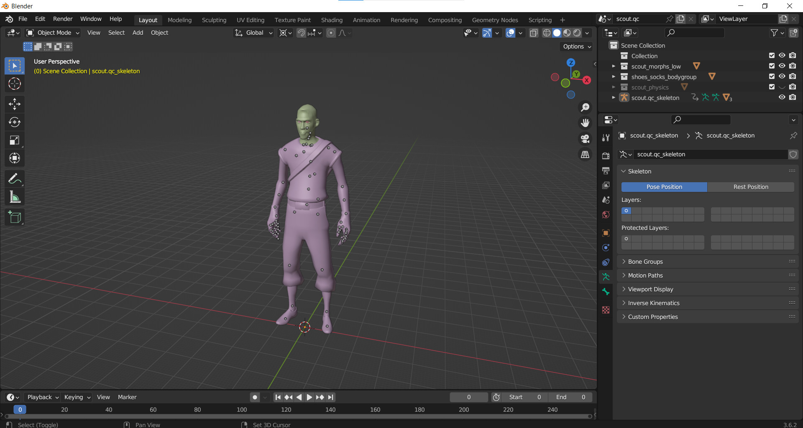Select the Add Cube tool
This screenshot has height=428, width=803.
pyautogui.click(x=15, y=217)
